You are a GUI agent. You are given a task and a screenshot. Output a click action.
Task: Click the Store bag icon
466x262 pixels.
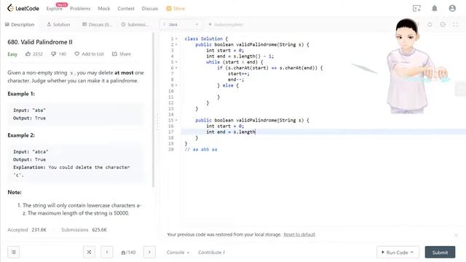click(x=169, y=8)
